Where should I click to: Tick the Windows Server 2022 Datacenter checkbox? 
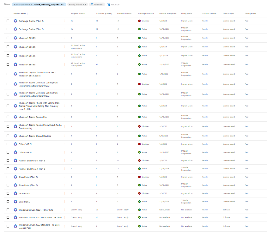(8, 217)
